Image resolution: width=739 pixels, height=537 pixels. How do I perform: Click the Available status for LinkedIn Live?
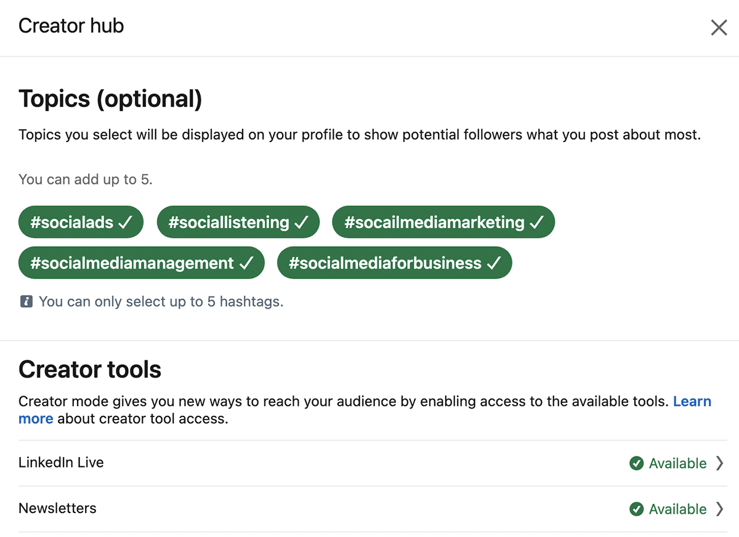(677, 463)
